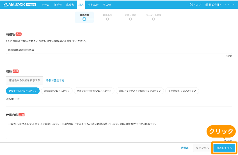This screenshot has height=155, width=238.
Task: Open the 候補者 menu
Action: (58, 5)
